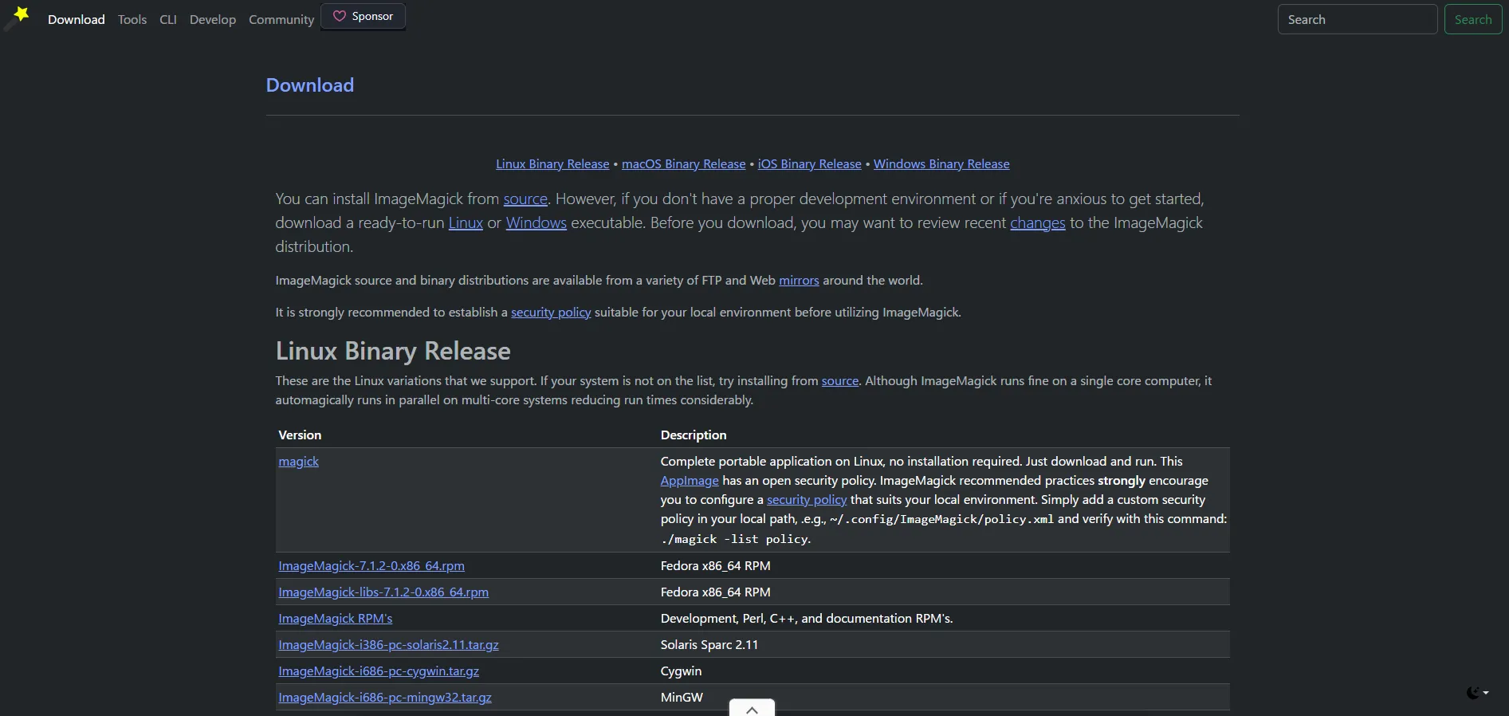Viewport: 1509px width, 716px height.
Task: Expand the up-chevron tab at page bottom
Action: (x=752, y=708)
